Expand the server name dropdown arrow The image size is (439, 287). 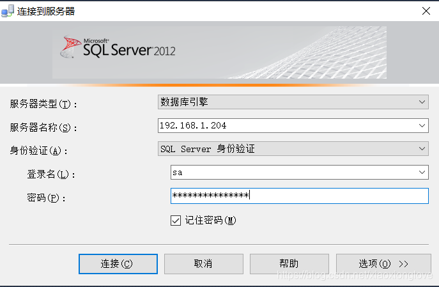coord(422,125)
